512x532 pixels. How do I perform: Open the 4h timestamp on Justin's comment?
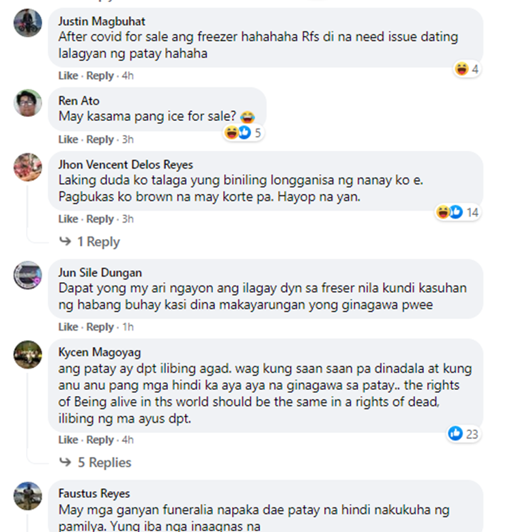tap(128, 75)
